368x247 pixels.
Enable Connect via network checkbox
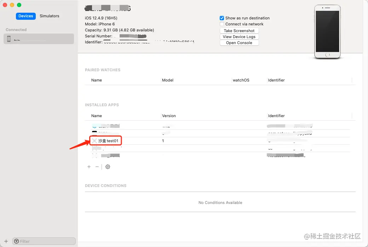[x=222, y=24]
